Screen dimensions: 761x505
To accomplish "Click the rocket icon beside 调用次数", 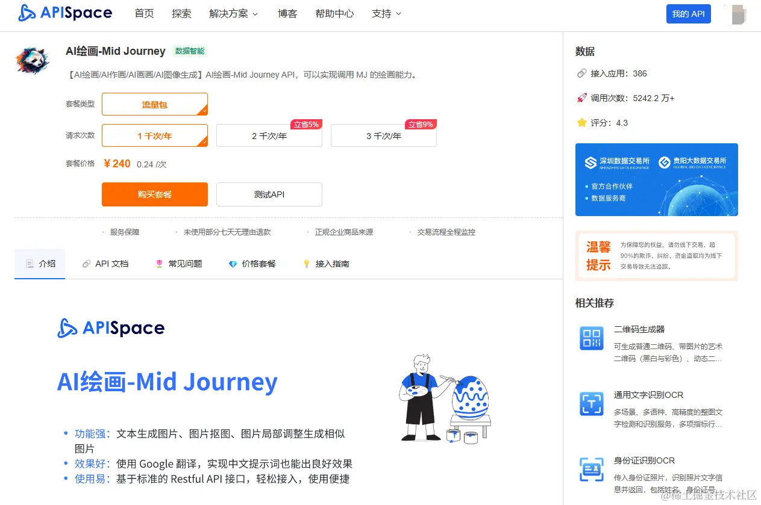I will click(581, 98).
